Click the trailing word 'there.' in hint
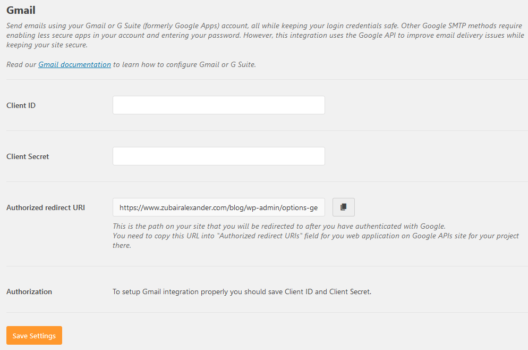Viewport: 528px width, 350px height. tap(122, 245)
